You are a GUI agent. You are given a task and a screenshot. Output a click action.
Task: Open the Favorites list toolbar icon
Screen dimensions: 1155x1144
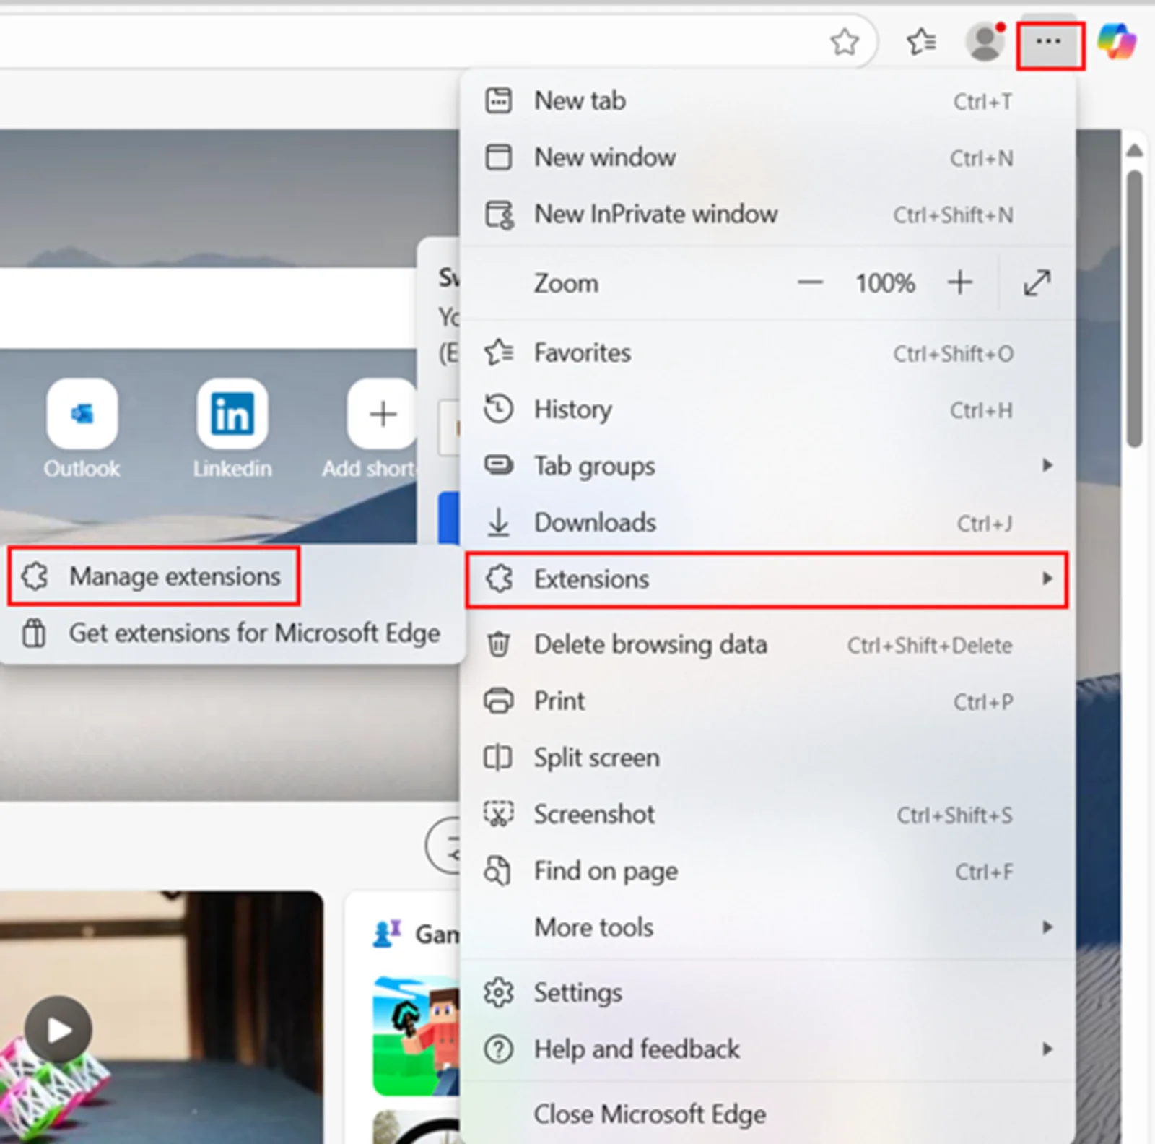point(922,42)
